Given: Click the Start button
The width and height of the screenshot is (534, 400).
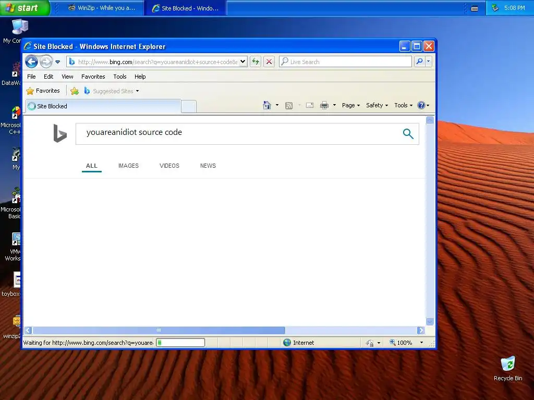Looking at the screenshot, I should click(x=25, y=8).
